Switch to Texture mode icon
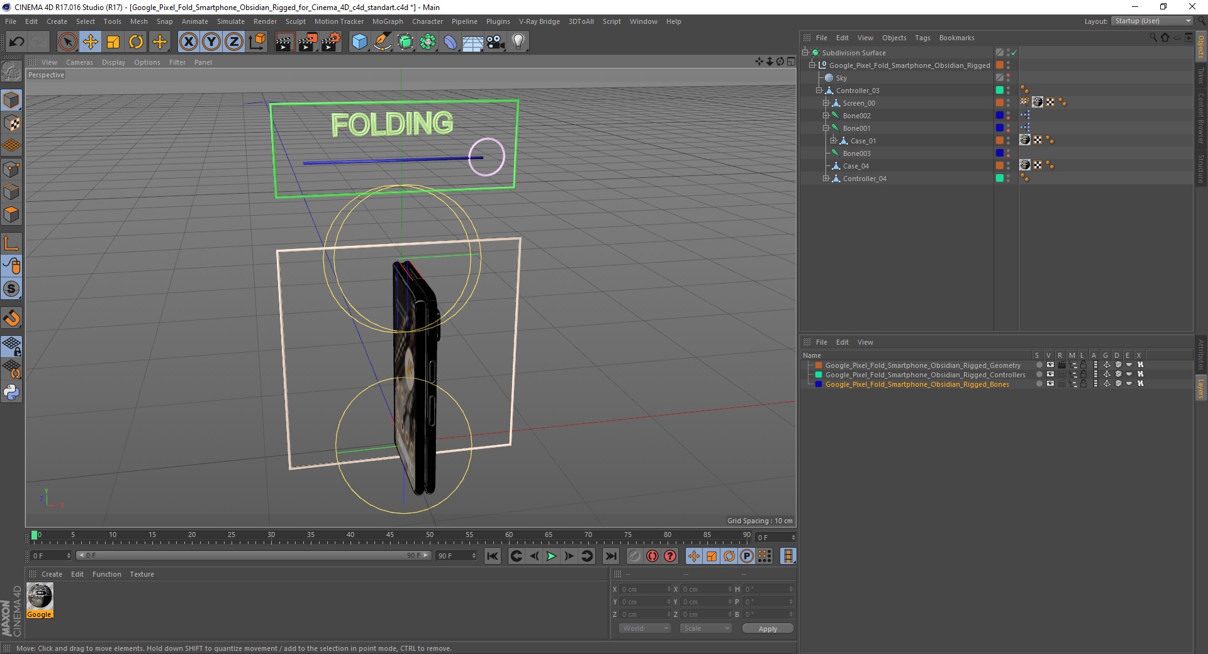This screenshot has width=1208, height=654. pos(11,123)
